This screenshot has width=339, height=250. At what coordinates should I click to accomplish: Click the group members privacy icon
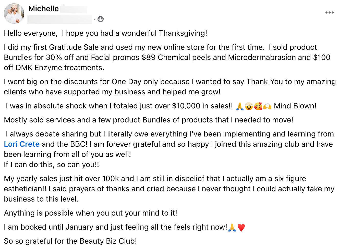[101, 19]
